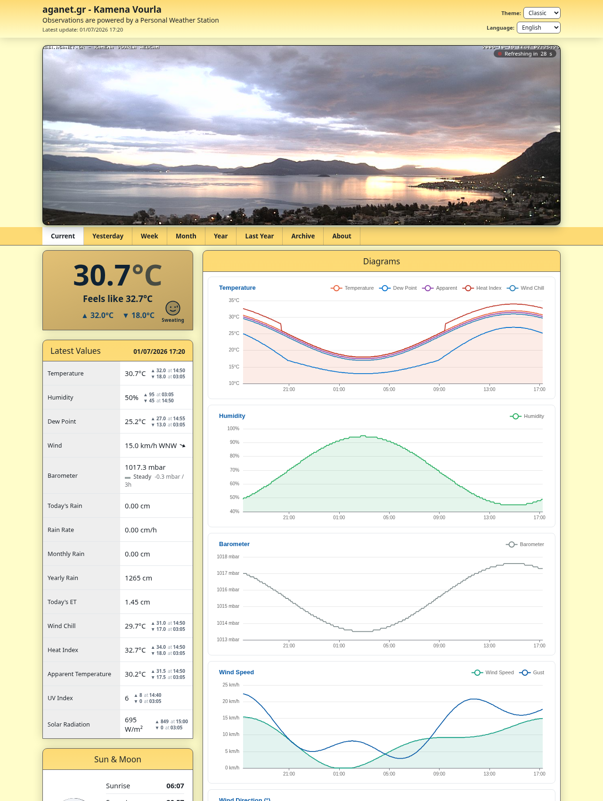Open the Week tab

[x=149, y=236]
